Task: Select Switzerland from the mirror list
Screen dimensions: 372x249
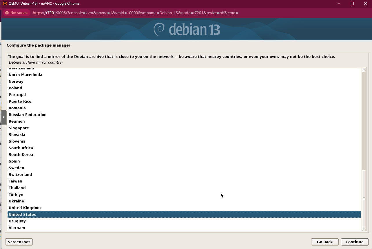Action: click(x=20, y=175)
